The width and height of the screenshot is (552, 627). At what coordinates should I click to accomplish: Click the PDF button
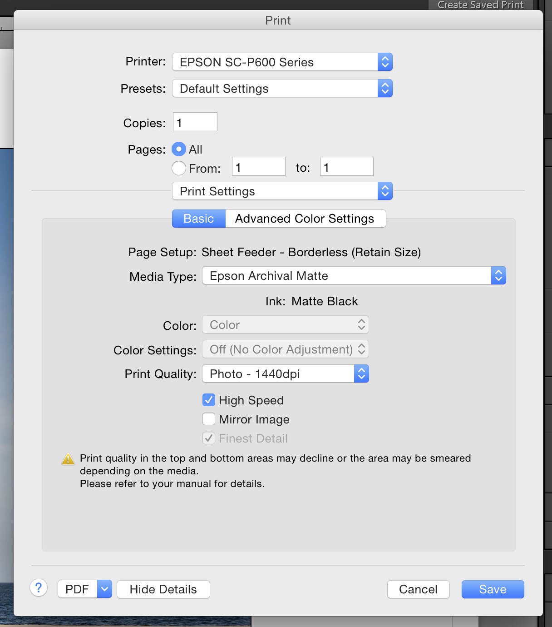(78, 589)
